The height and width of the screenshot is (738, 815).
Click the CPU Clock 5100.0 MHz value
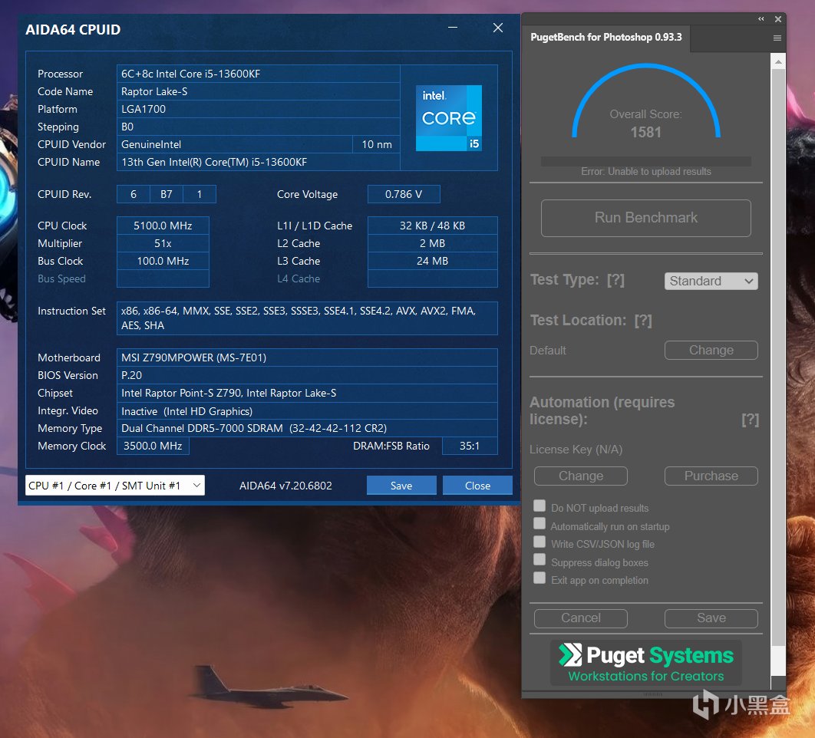pos(163,226)
